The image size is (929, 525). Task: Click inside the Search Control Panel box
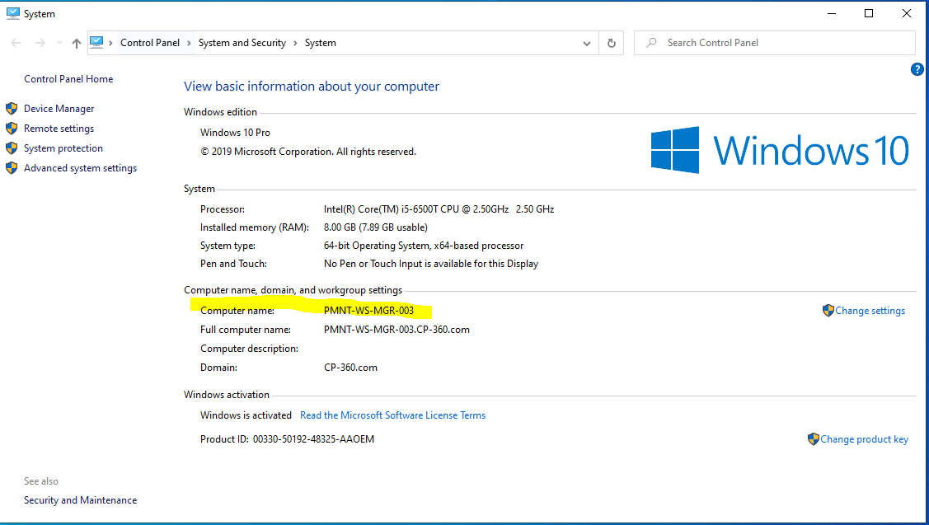coord(775,42)
